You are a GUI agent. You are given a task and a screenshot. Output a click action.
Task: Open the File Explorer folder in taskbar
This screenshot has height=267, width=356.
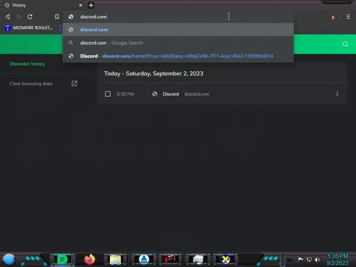click(x=115, y=259)
